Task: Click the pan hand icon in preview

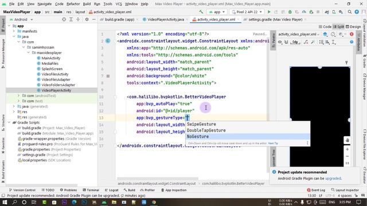Action: (x=348, y=140)
